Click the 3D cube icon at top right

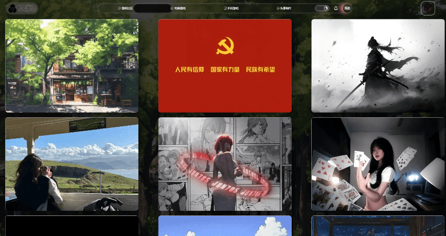pos(427,8)
